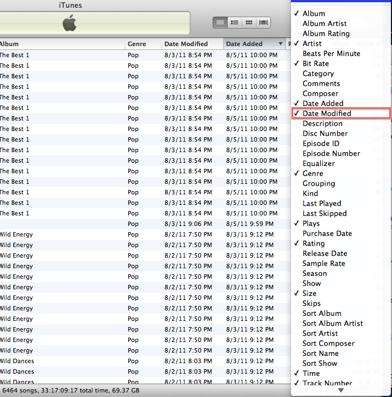Click the down arrow to see more menu items

pos(341,390)
